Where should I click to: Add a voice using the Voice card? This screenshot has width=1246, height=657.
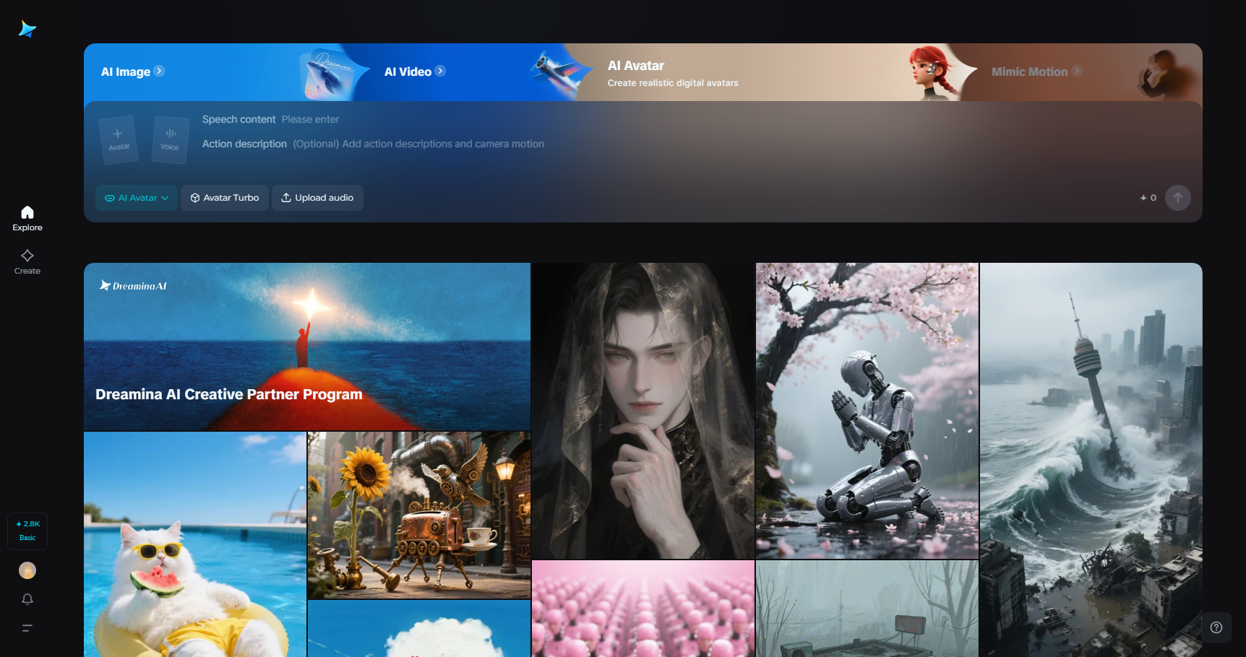[x=171, y=140]
